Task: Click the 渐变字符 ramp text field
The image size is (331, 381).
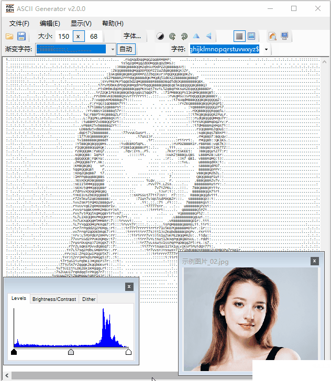Action: coord(72,49)
